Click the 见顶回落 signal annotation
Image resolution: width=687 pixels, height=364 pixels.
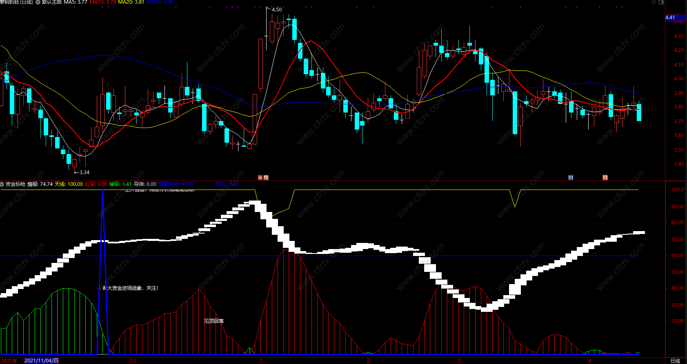click(x=214, y=321)
